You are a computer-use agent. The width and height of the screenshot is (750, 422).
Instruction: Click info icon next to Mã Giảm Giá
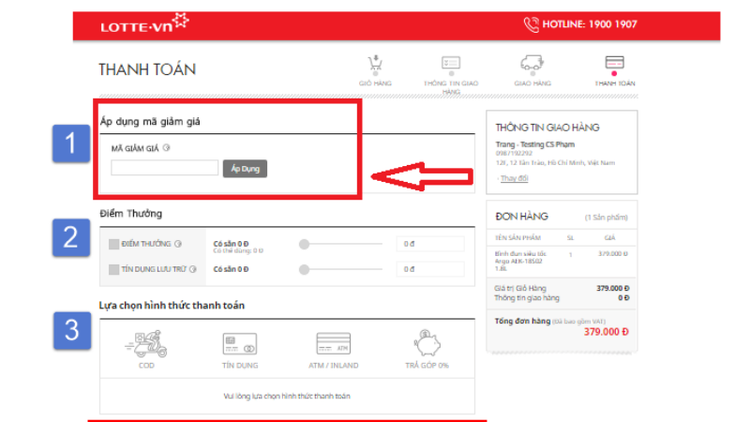click(x=166, y=147)
